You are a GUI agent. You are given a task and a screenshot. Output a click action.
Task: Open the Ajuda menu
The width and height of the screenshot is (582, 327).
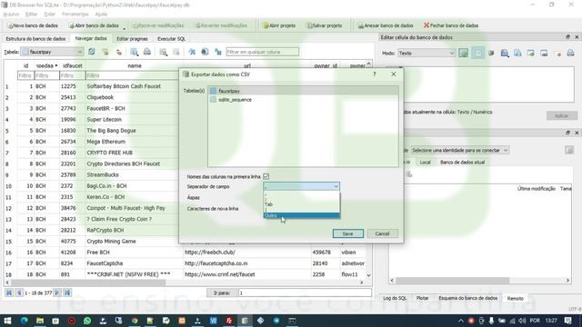click(x=101, y=15)
